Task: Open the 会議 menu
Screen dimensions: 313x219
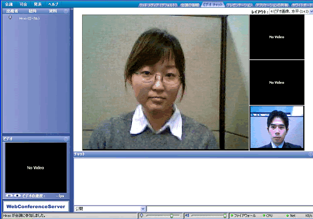Action: 9,4
